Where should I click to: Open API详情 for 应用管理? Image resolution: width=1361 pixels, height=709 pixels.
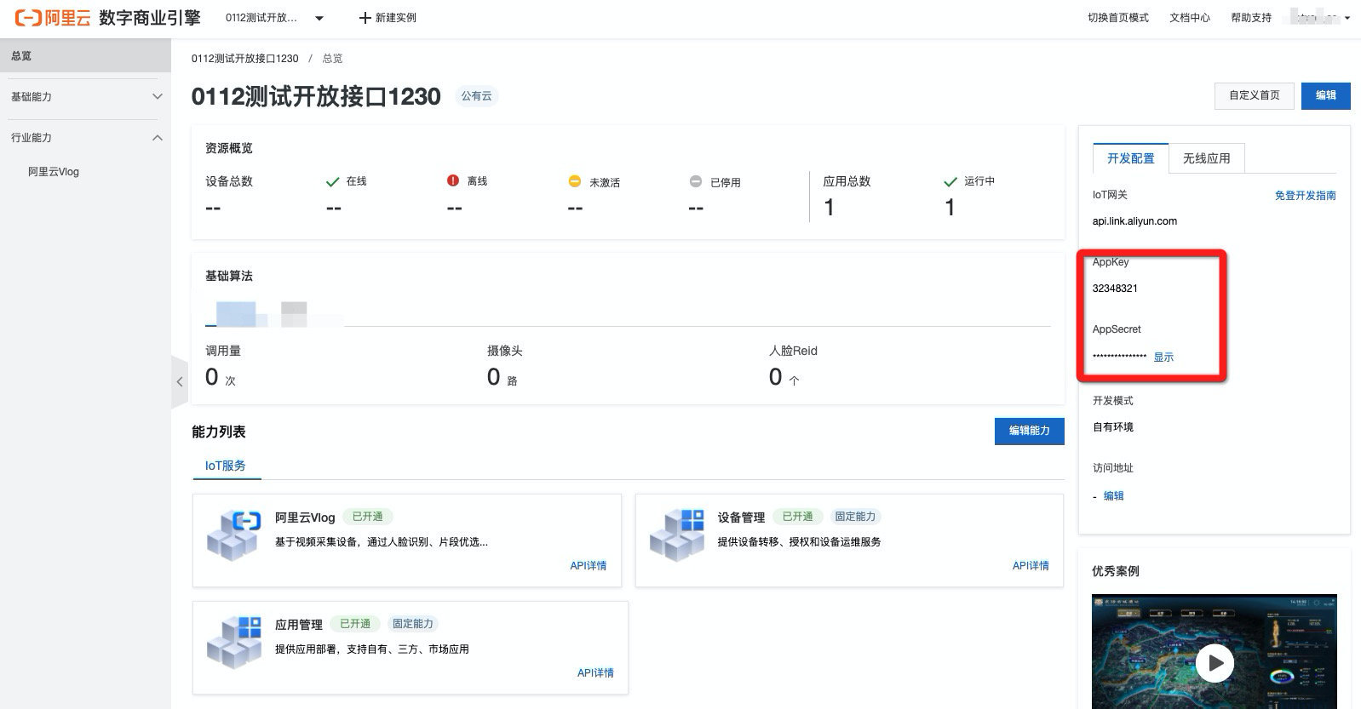coord(595,672)
